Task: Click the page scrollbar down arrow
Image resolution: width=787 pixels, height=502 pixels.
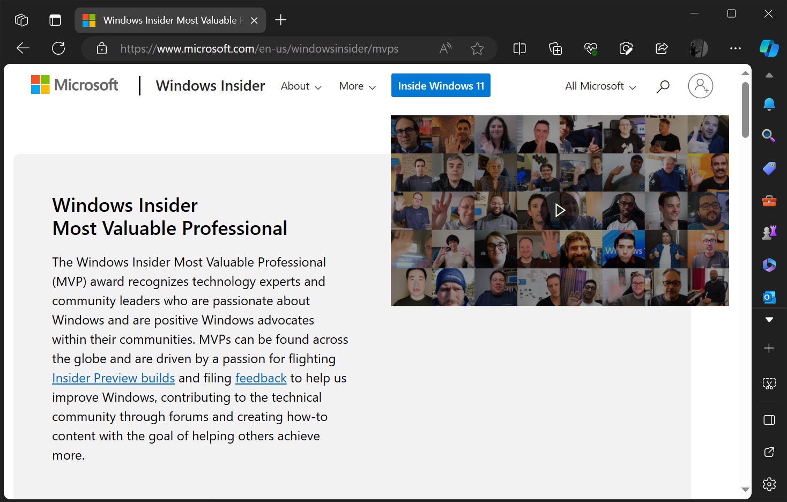Action: [x=745, y=490]
